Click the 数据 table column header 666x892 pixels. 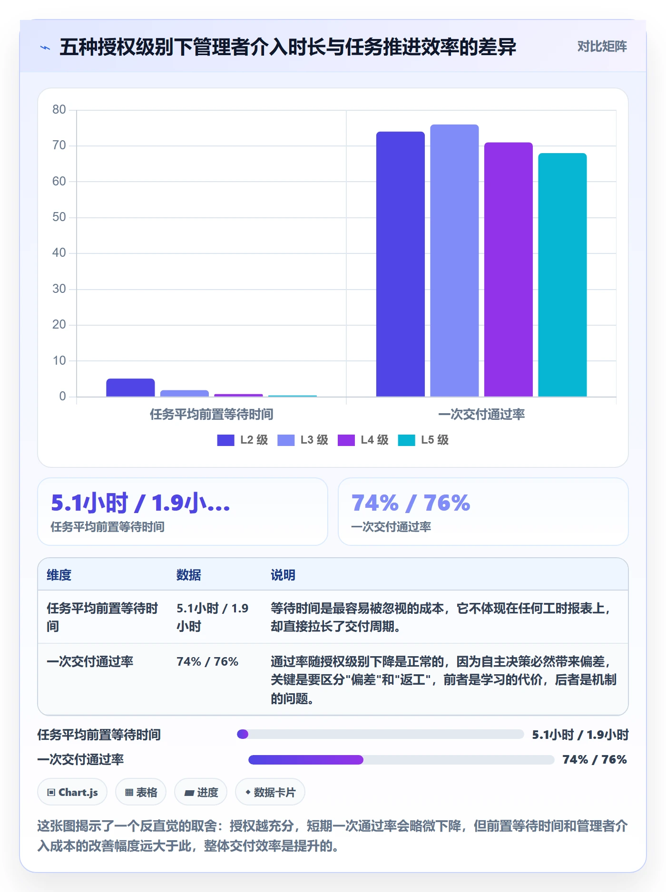(189, 575)
